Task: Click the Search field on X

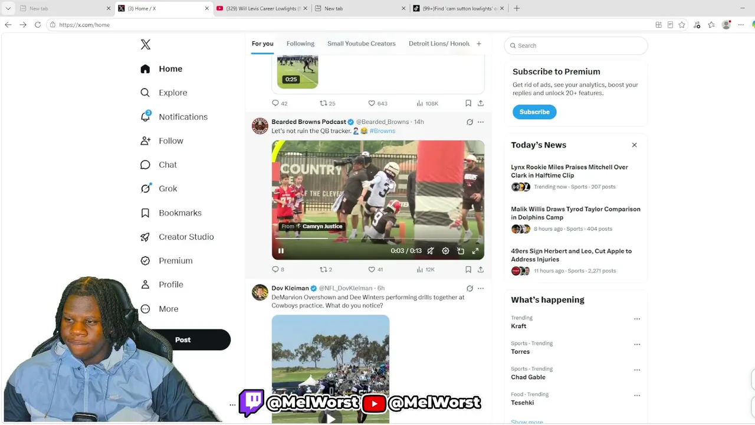Action: [x=576, y=45]
